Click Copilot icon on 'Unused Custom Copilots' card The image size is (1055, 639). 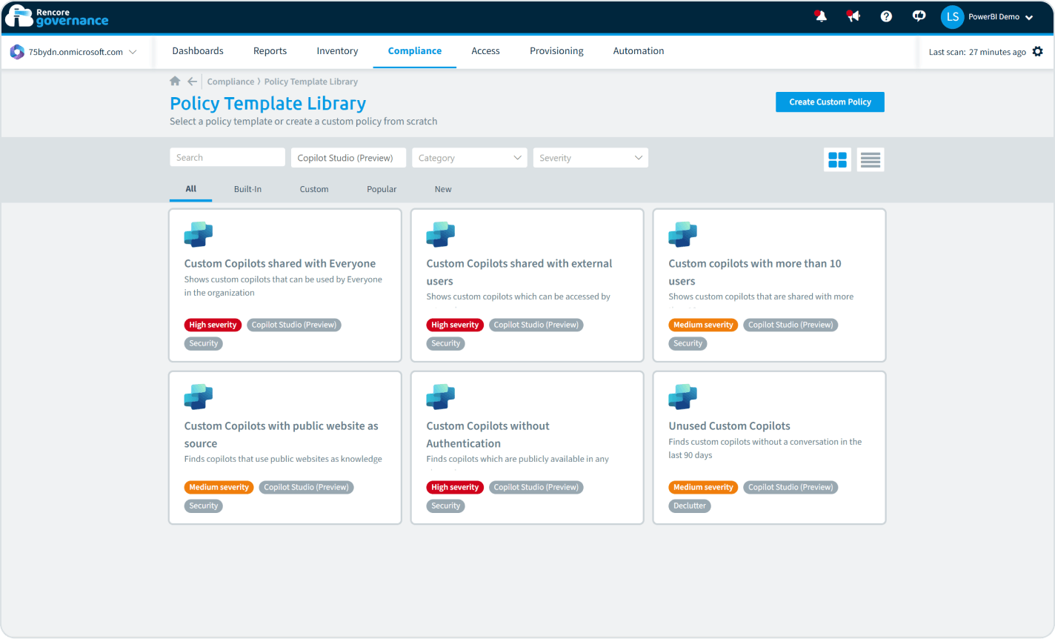(x=683, y=397)
